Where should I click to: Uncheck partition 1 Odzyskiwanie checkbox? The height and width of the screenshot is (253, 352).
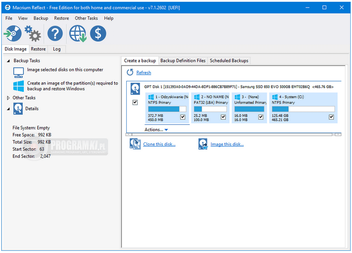tap(183, 117)
